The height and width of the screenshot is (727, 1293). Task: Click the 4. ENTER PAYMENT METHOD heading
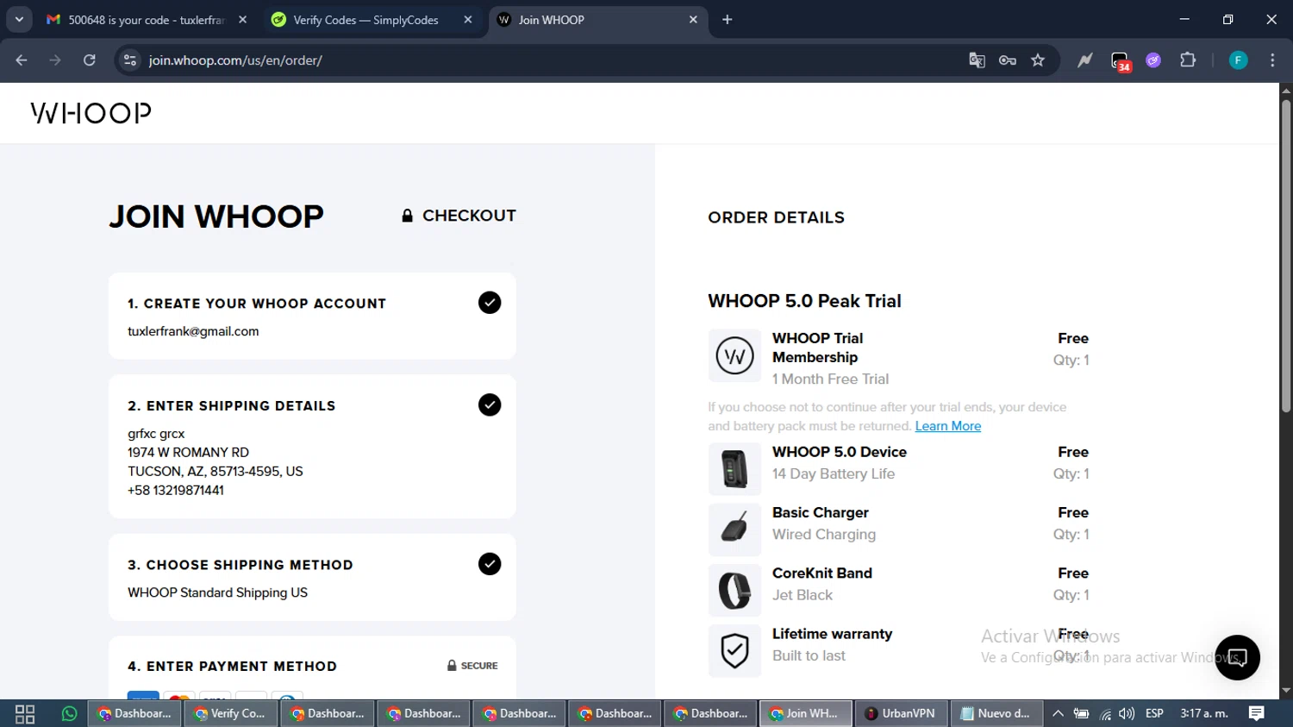[232, 667]
